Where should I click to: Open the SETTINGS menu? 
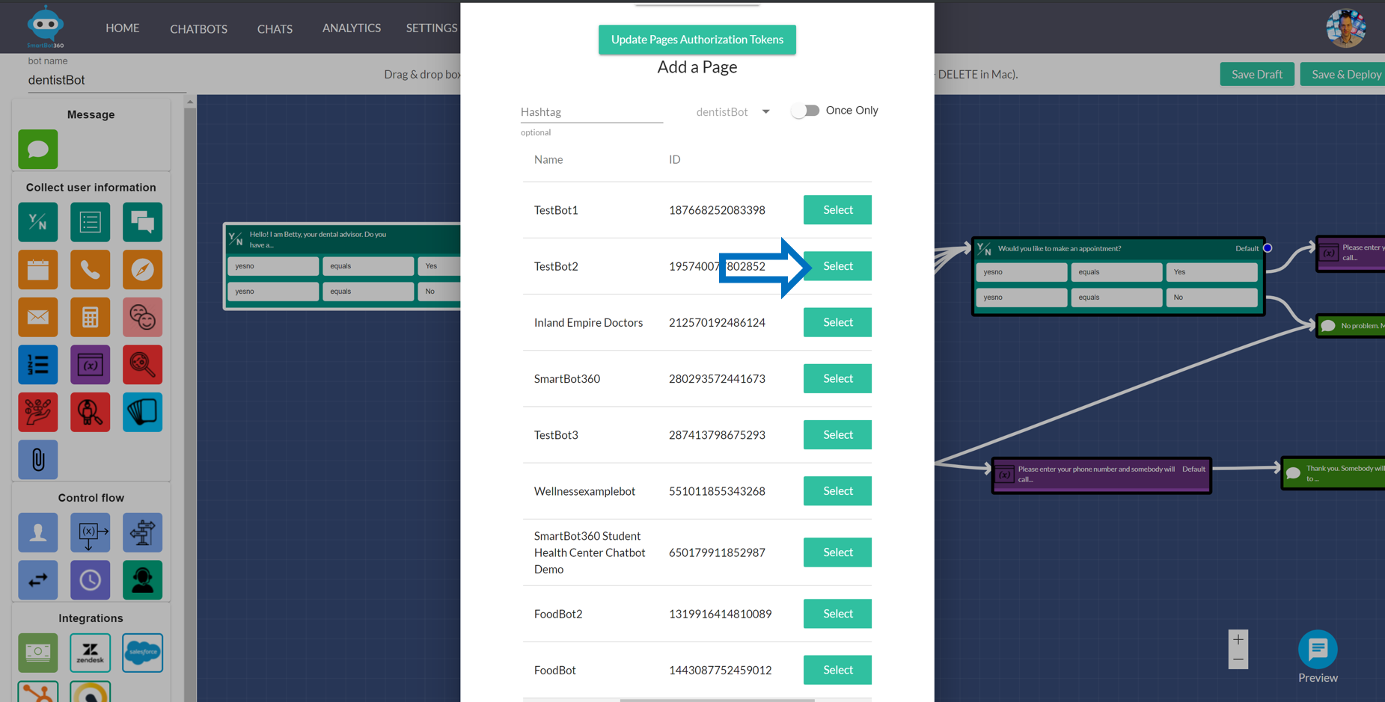pos(432,28)
